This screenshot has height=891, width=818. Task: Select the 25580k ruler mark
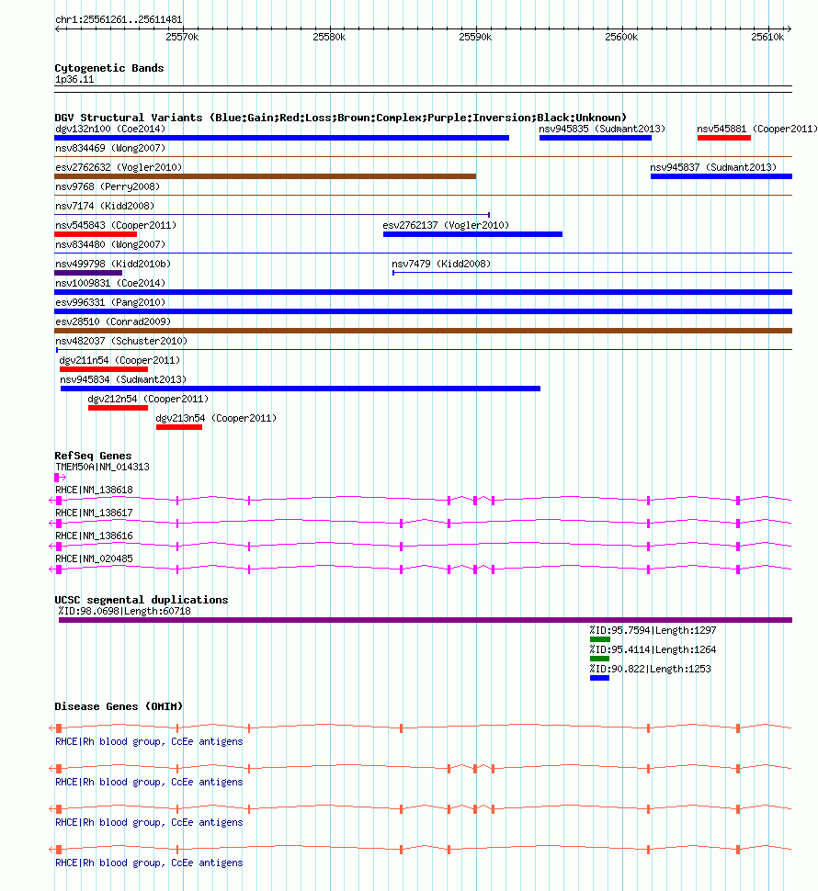pos(329,37)
